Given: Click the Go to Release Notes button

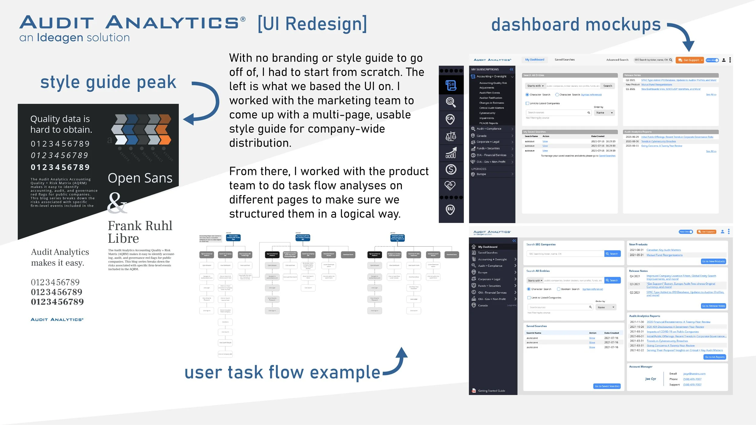Looking at the screenshot, I should [x=713, y=306].
